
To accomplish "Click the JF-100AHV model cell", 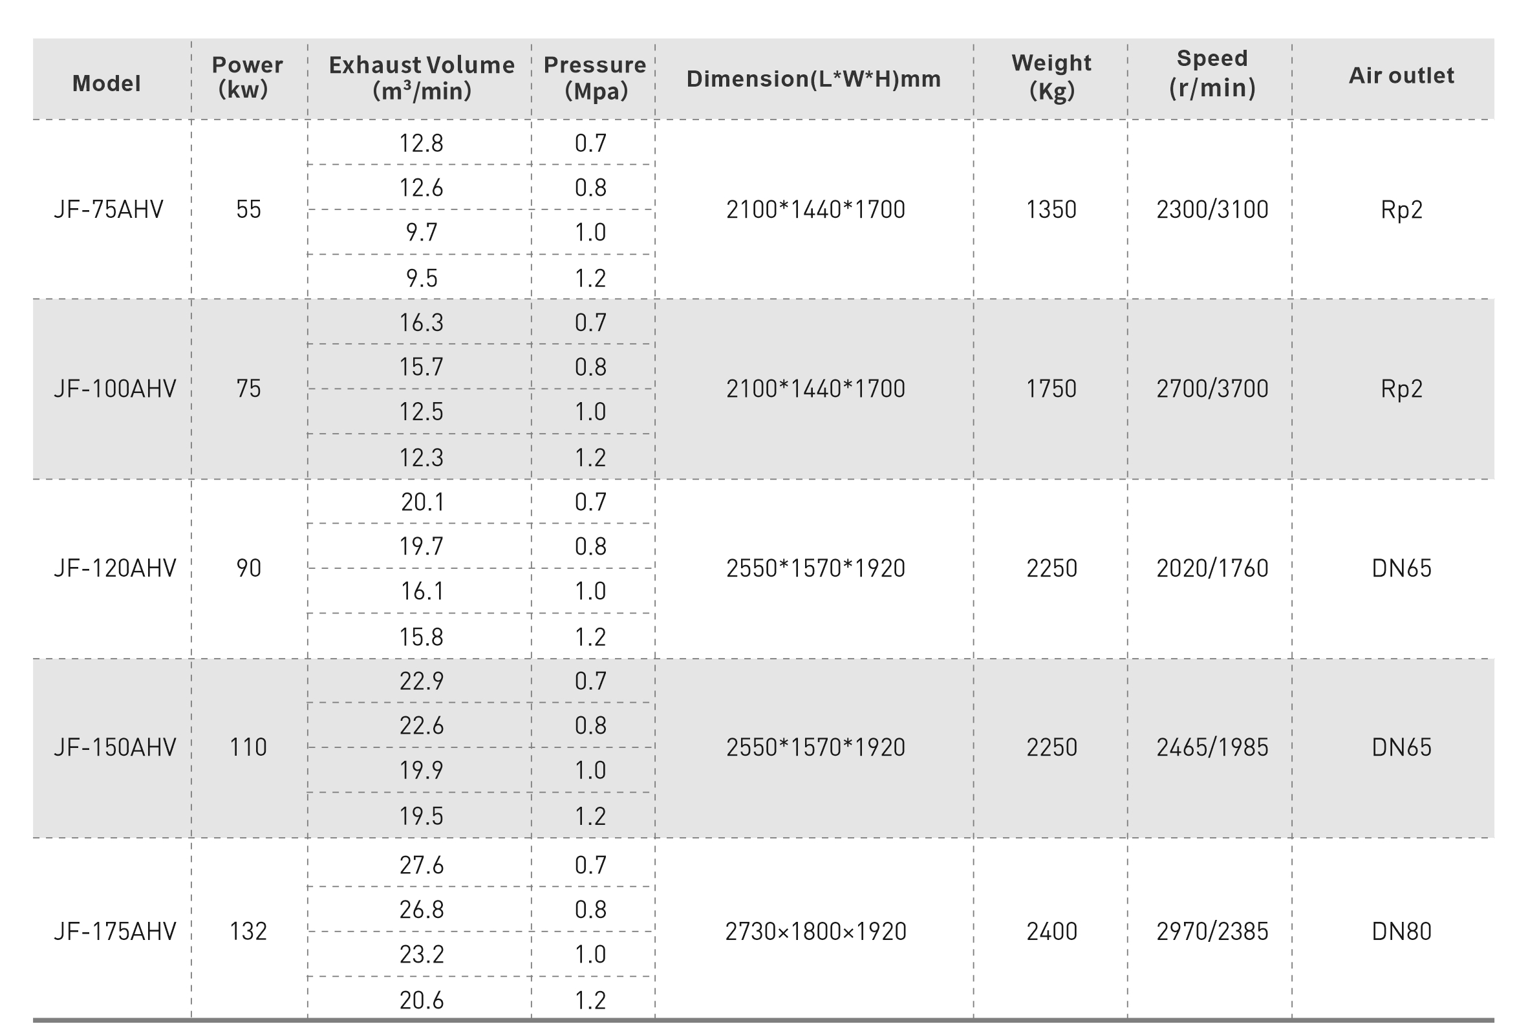I will click(x=115, y=389).
